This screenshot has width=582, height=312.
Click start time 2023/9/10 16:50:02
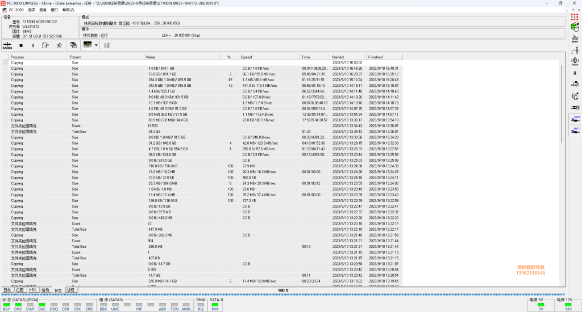[x=347, y=62]
